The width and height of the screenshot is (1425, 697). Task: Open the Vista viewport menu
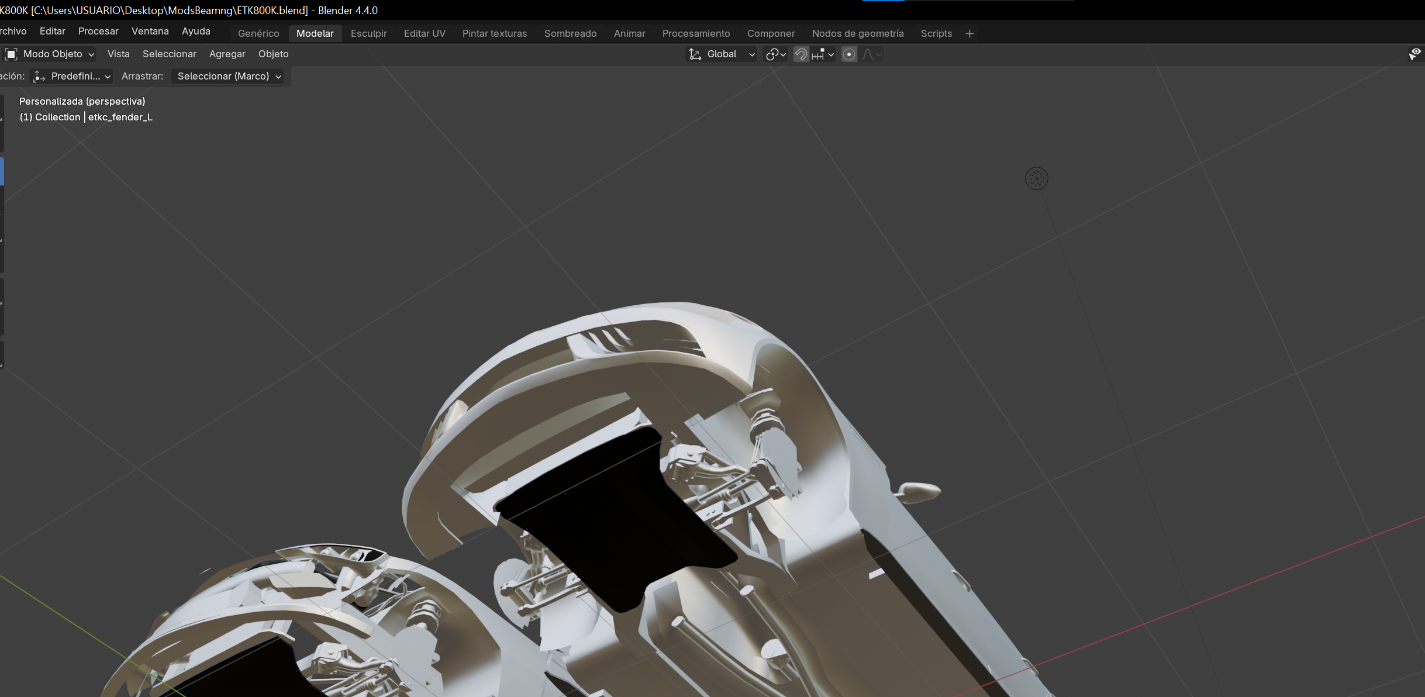coord(118,54)
